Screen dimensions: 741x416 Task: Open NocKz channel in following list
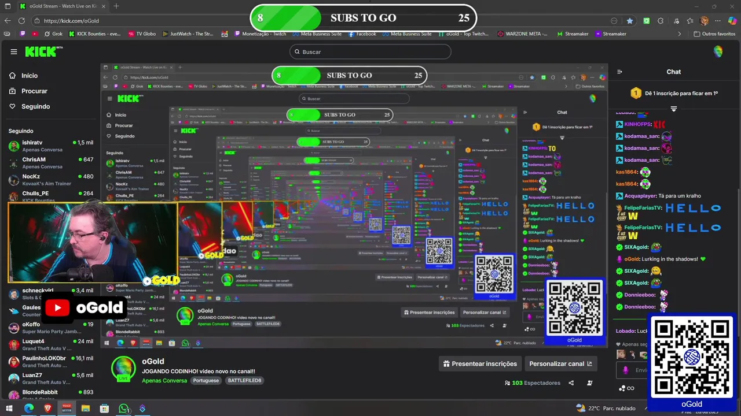(50, 180)
